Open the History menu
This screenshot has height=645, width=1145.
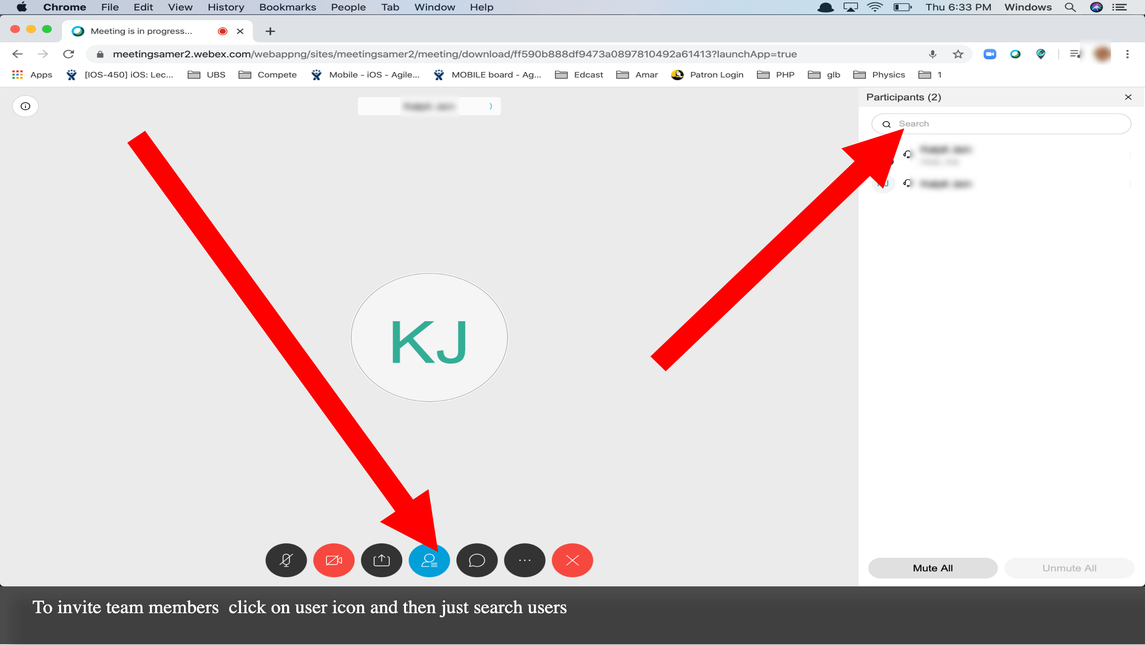point(225,7)
